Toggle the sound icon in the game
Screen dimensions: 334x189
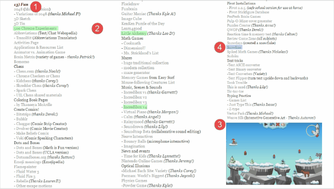[x=283, y=125]
